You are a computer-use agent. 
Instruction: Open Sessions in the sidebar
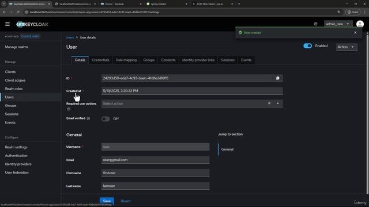12,114
